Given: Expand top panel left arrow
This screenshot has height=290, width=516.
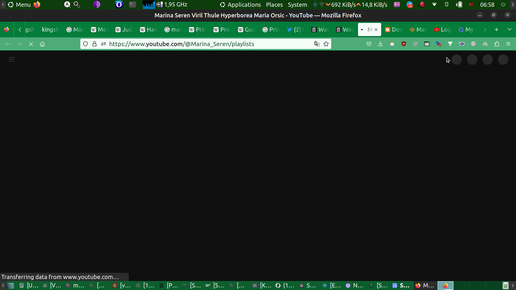Looking at the screenshot, I should click(3, 5).
